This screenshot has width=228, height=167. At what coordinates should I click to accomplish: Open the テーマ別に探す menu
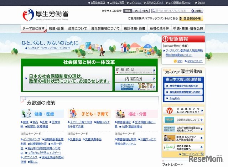tap(33, 28)
